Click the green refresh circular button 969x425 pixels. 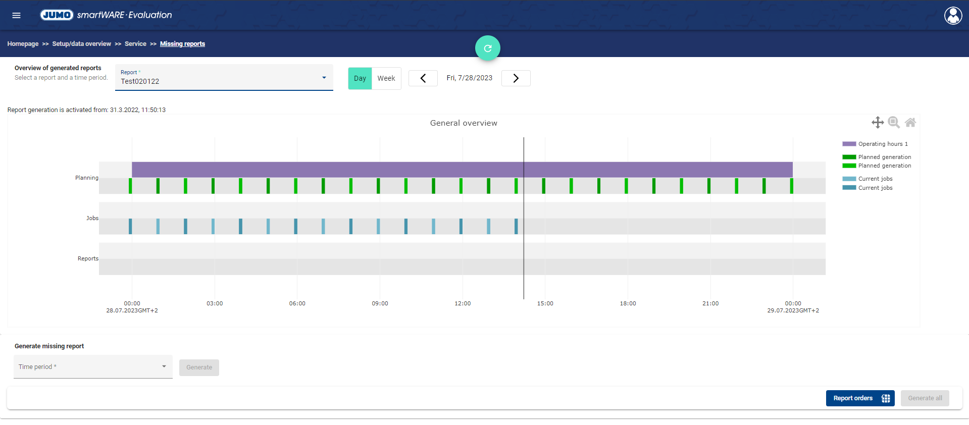click(x=487, y=48)
